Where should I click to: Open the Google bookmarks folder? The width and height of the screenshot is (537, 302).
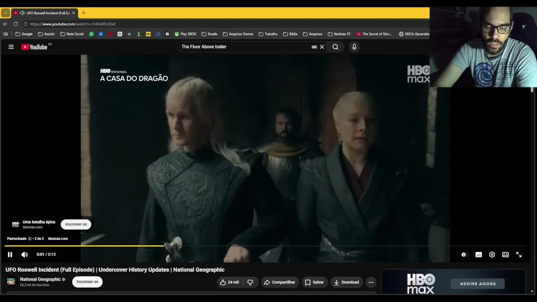point(24,34)
